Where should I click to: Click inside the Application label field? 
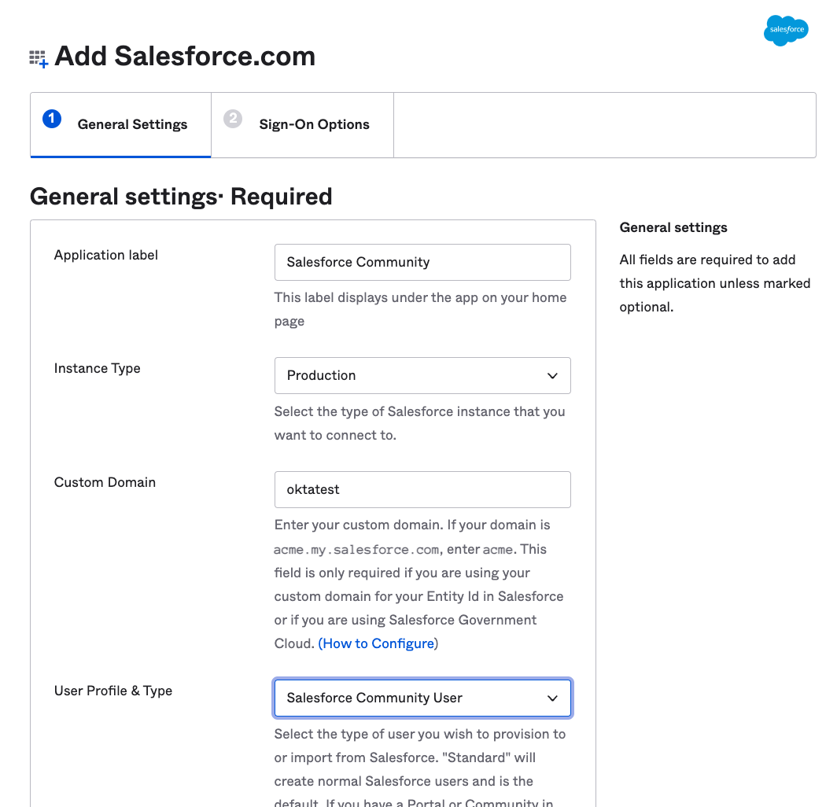pyautogui.click(x=422, y=262)
